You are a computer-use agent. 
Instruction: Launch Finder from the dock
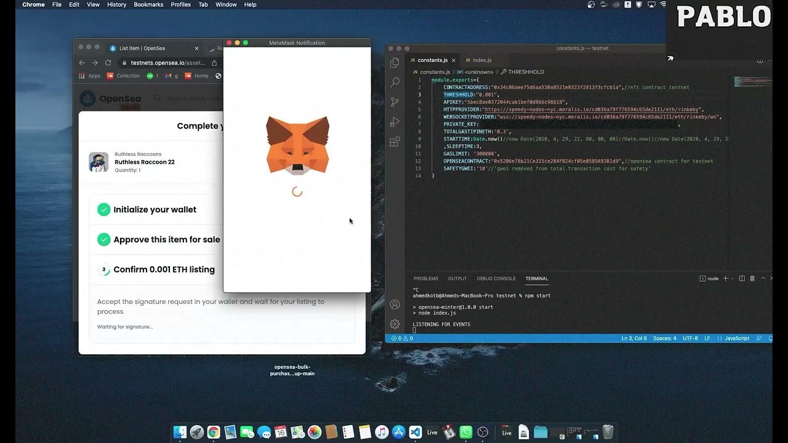(180, 432)
